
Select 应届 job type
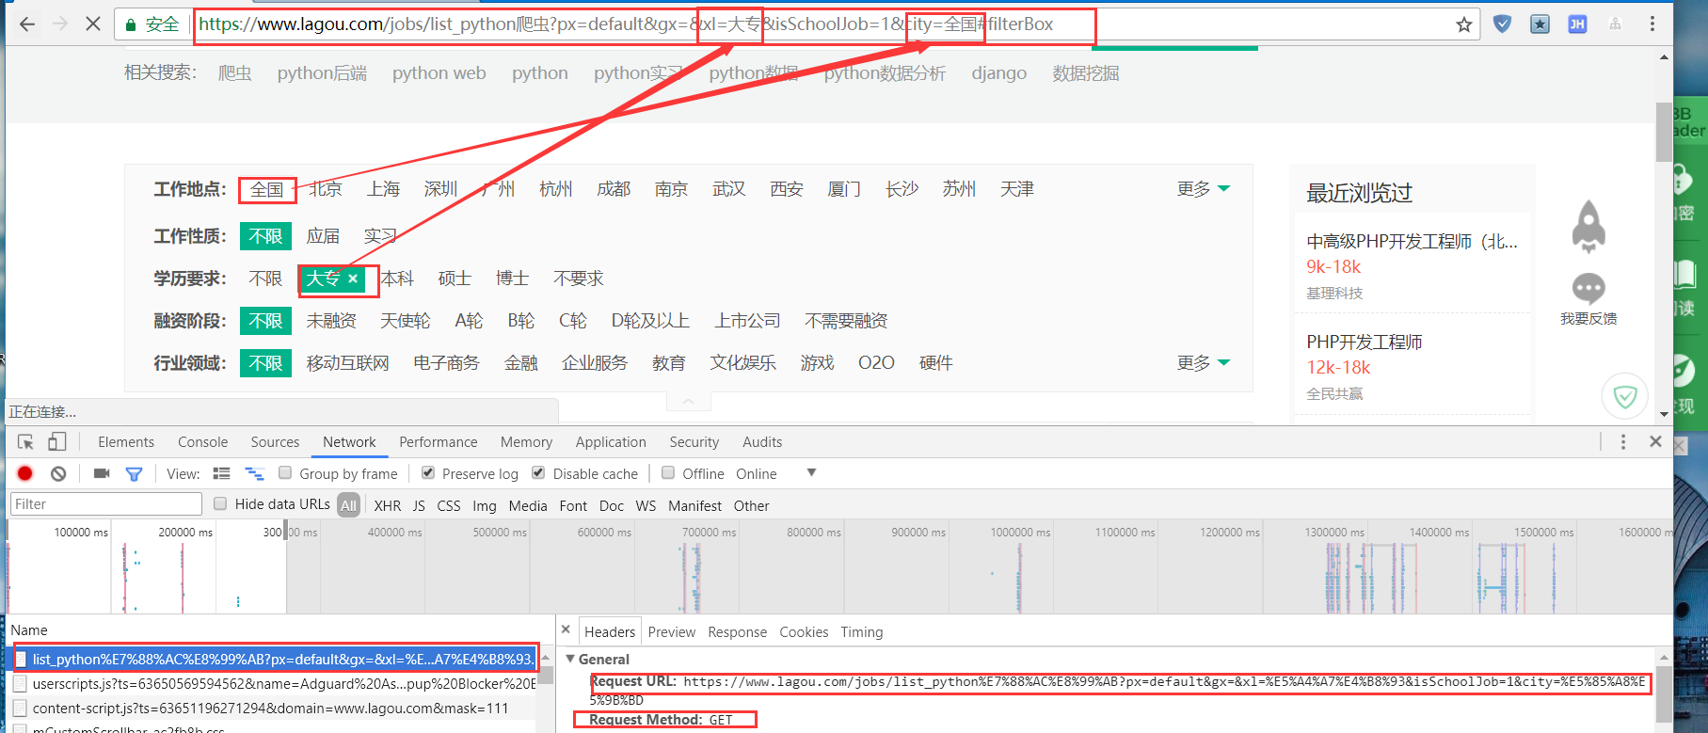[x=323, y=236]
